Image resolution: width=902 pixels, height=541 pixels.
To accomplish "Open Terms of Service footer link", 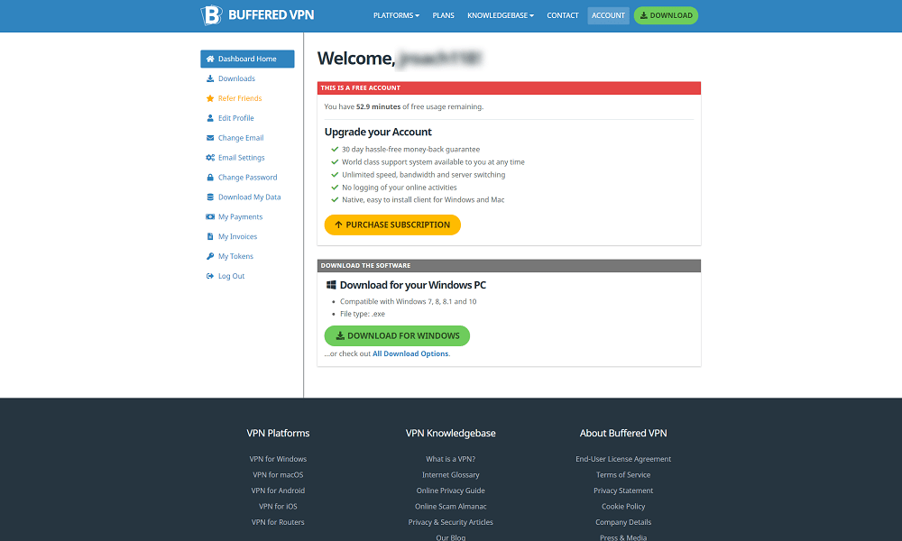I will pyautogui.click(x=623, y=475).
